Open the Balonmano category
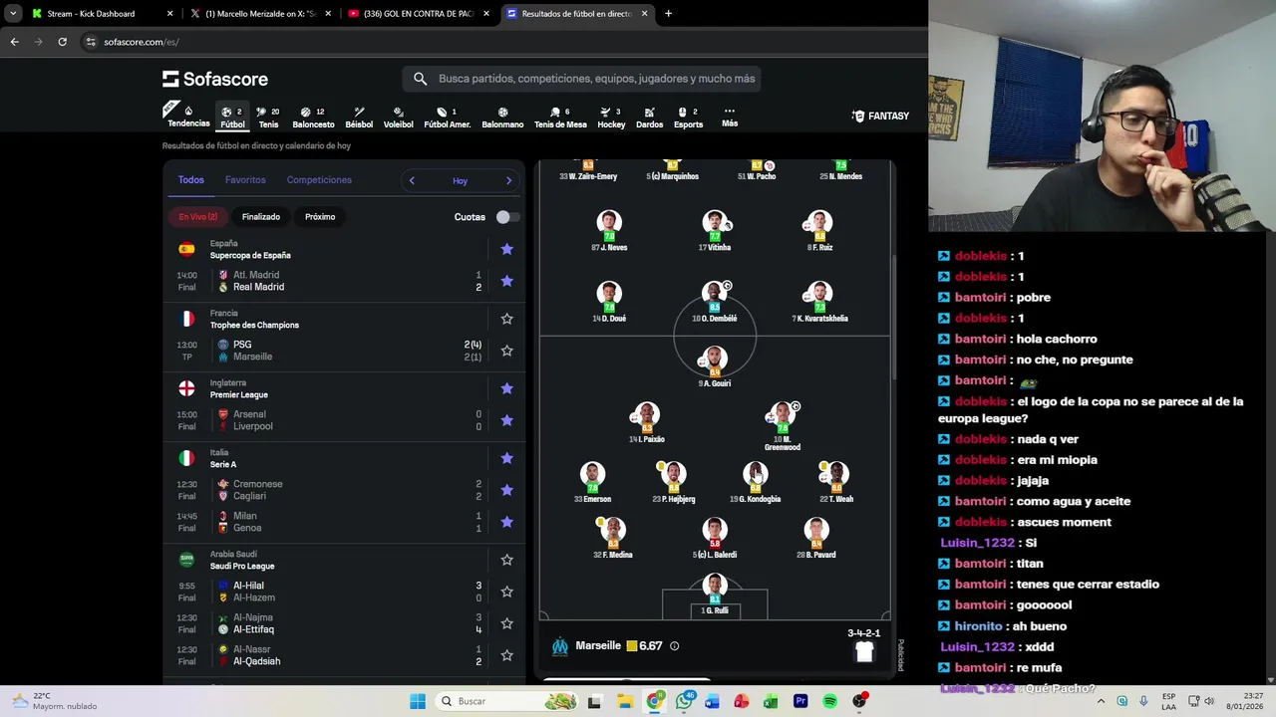 pyautogui.click(x=502, y=117)
